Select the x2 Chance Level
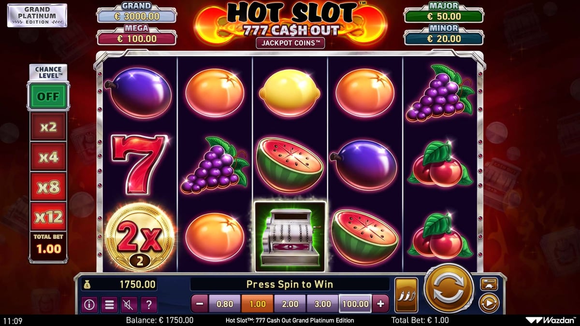 point(48,127)
